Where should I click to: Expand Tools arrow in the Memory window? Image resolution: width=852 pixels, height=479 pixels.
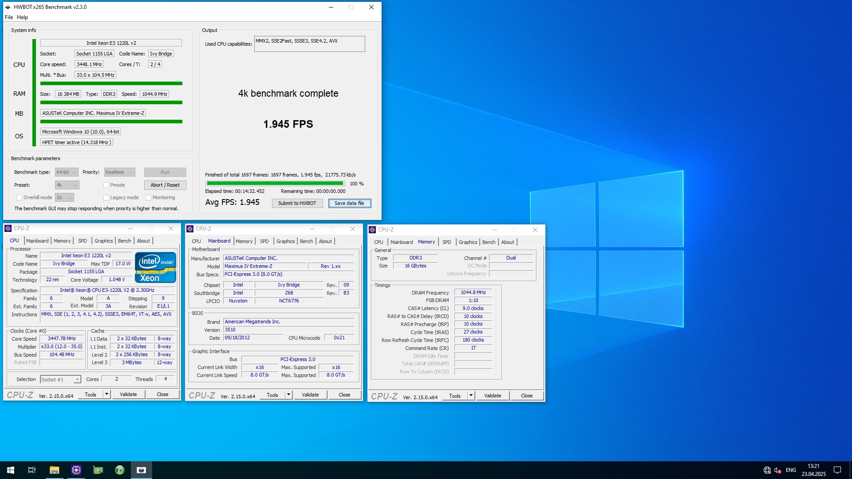471,396
